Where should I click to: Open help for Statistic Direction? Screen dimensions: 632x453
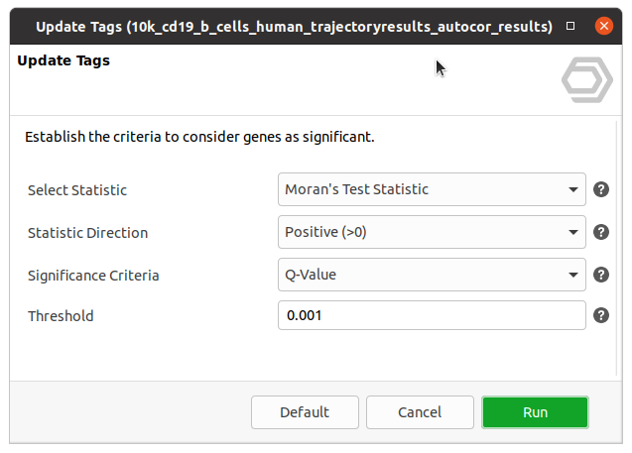[600, 233]
